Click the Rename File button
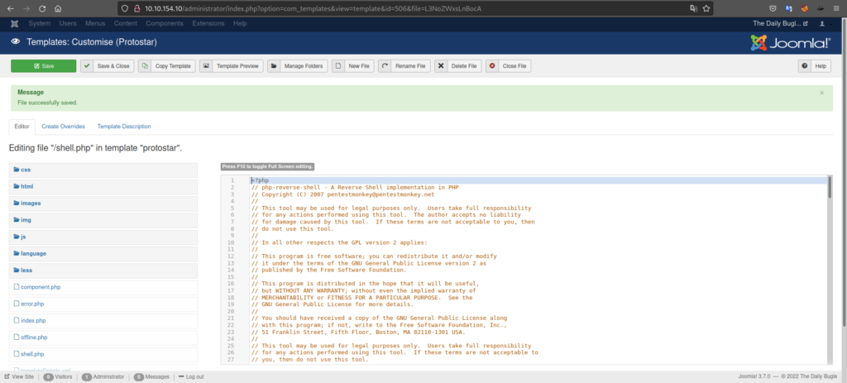This screenshot has width=847, height=383. click(405, 66)
